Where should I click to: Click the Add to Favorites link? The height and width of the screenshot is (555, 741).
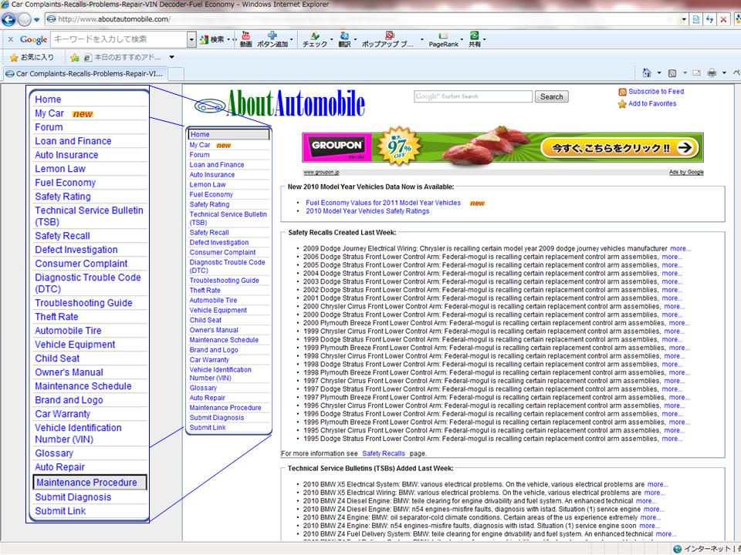[x=652, y=104]
